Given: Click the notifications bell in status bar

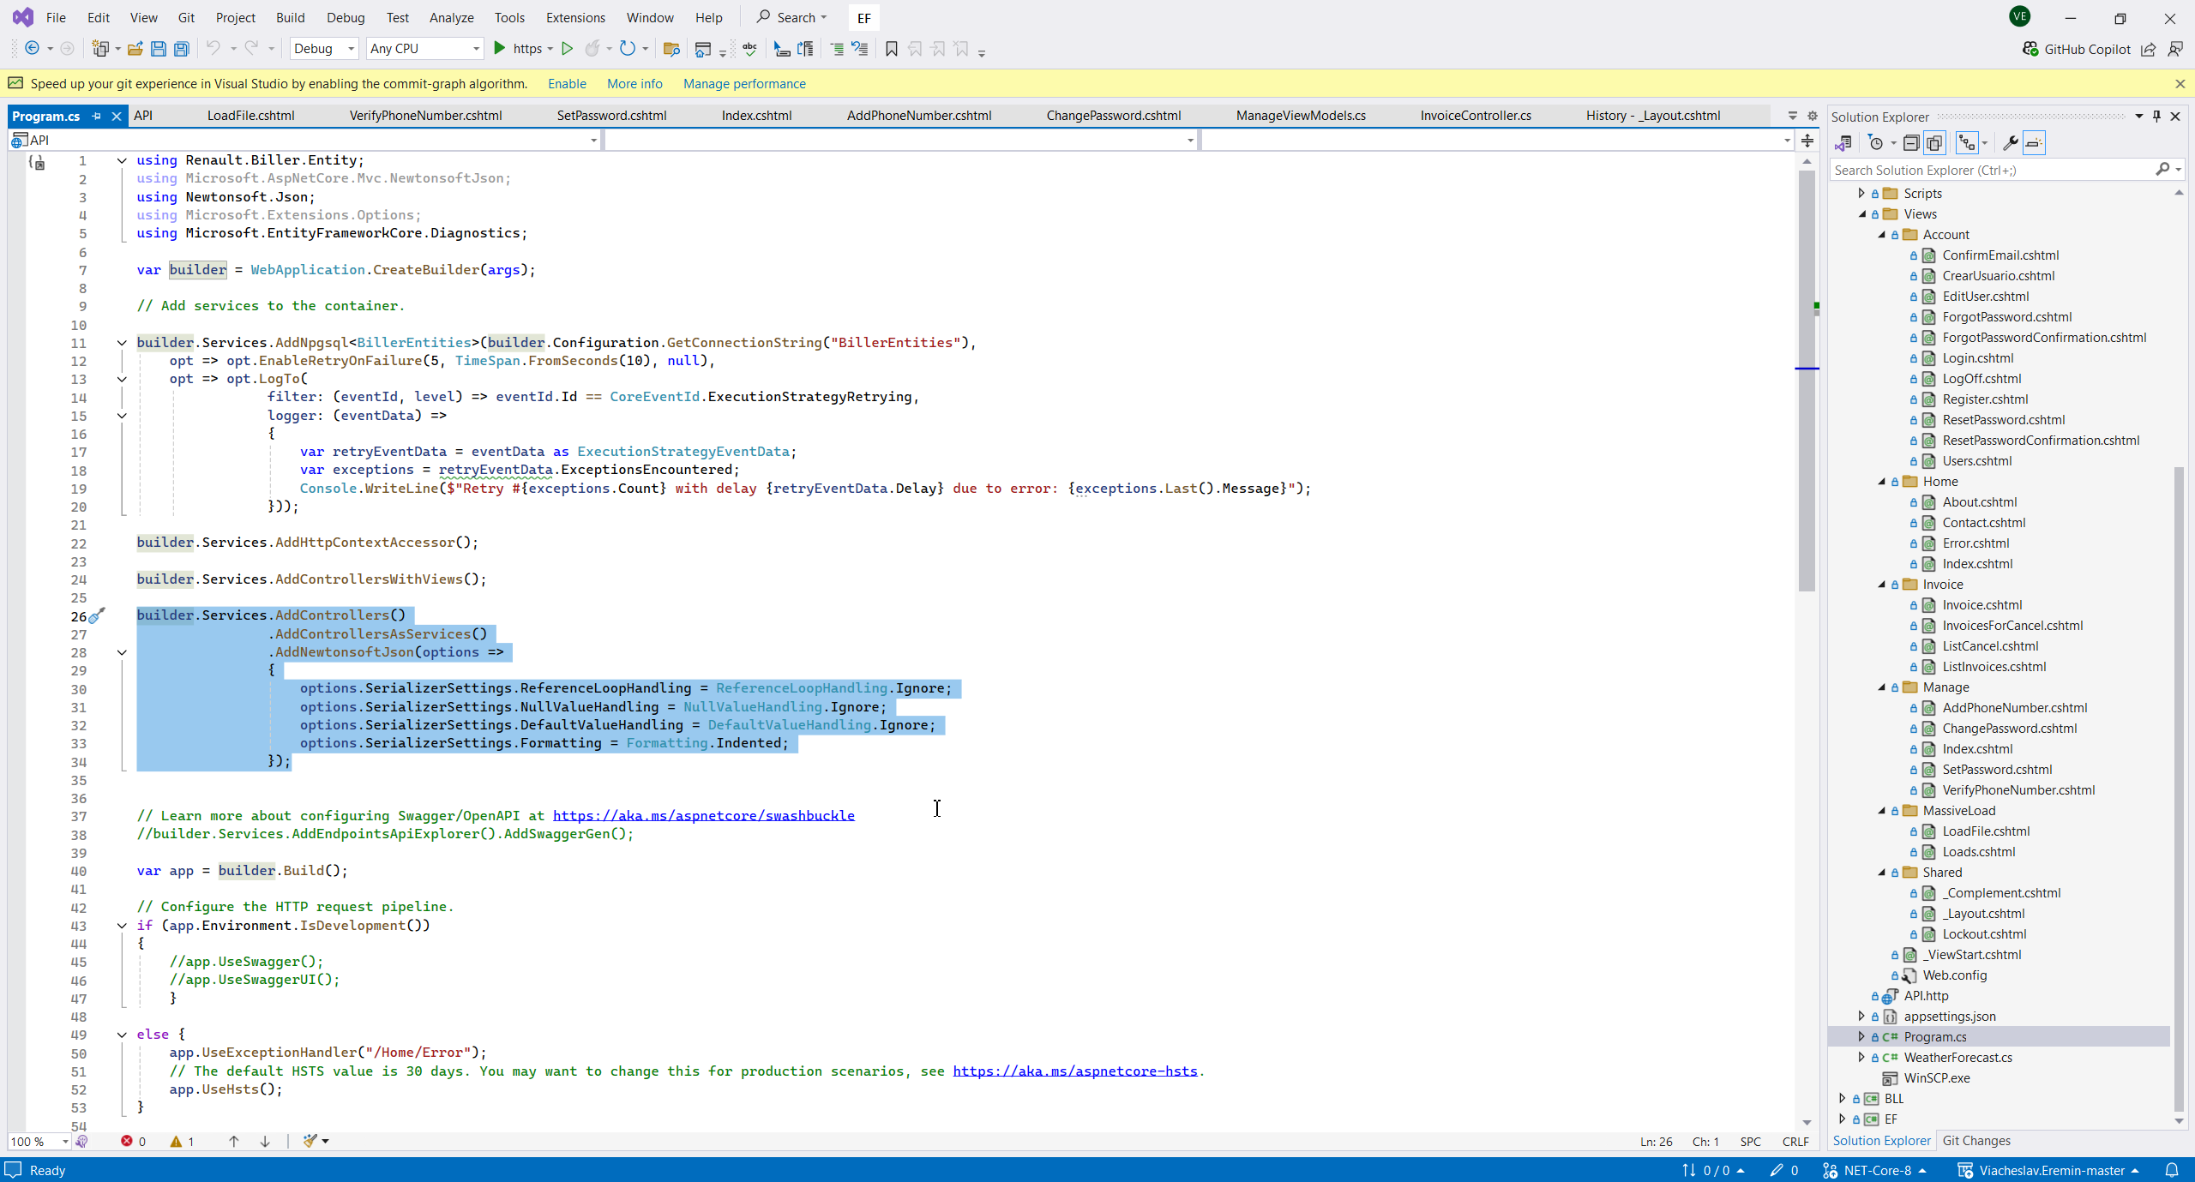Looking at the screenshot, I should point(2172,1170).
